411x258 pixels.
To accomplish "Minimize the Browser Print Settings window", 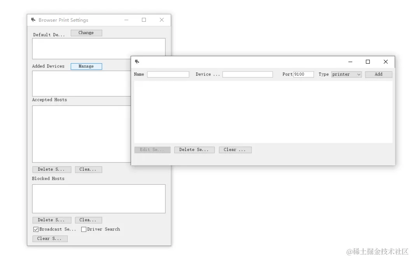I will point(126,20).
